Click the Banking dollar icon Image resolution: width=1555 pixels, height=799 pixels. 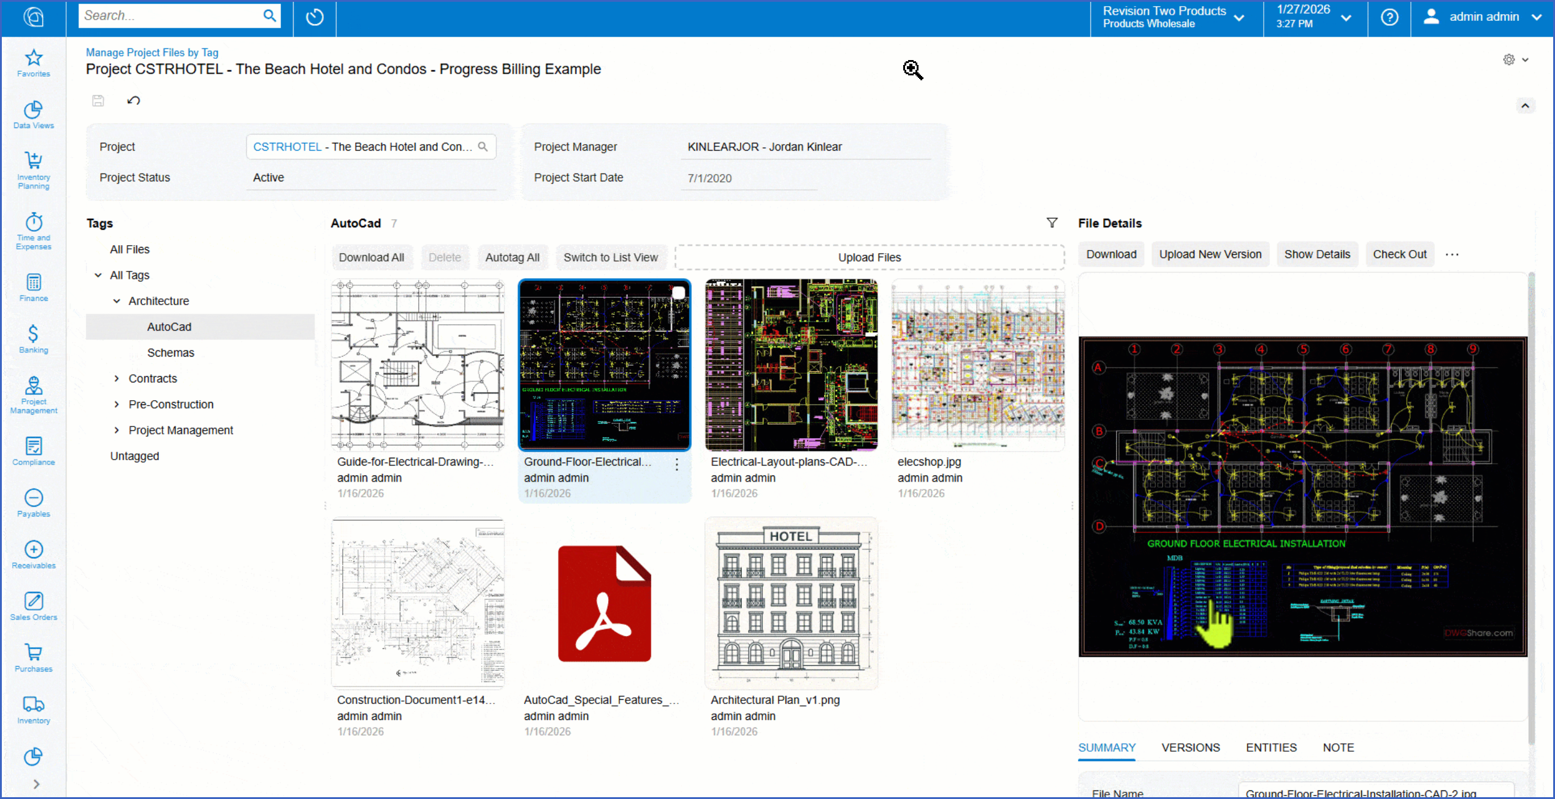click(33, 334)
